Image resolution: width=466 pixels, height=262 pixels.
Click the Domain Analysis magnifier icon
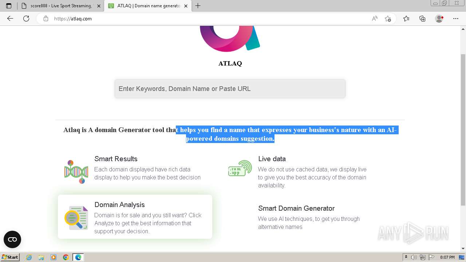76,218
